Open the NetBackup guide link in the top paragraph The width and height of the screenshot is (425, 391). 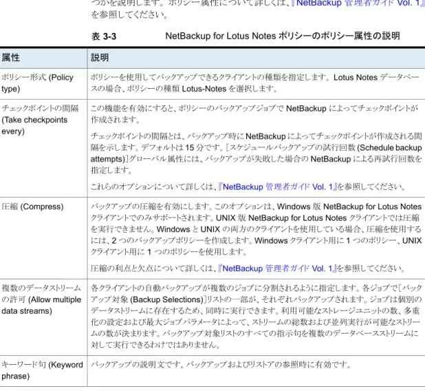pos(358,3)
